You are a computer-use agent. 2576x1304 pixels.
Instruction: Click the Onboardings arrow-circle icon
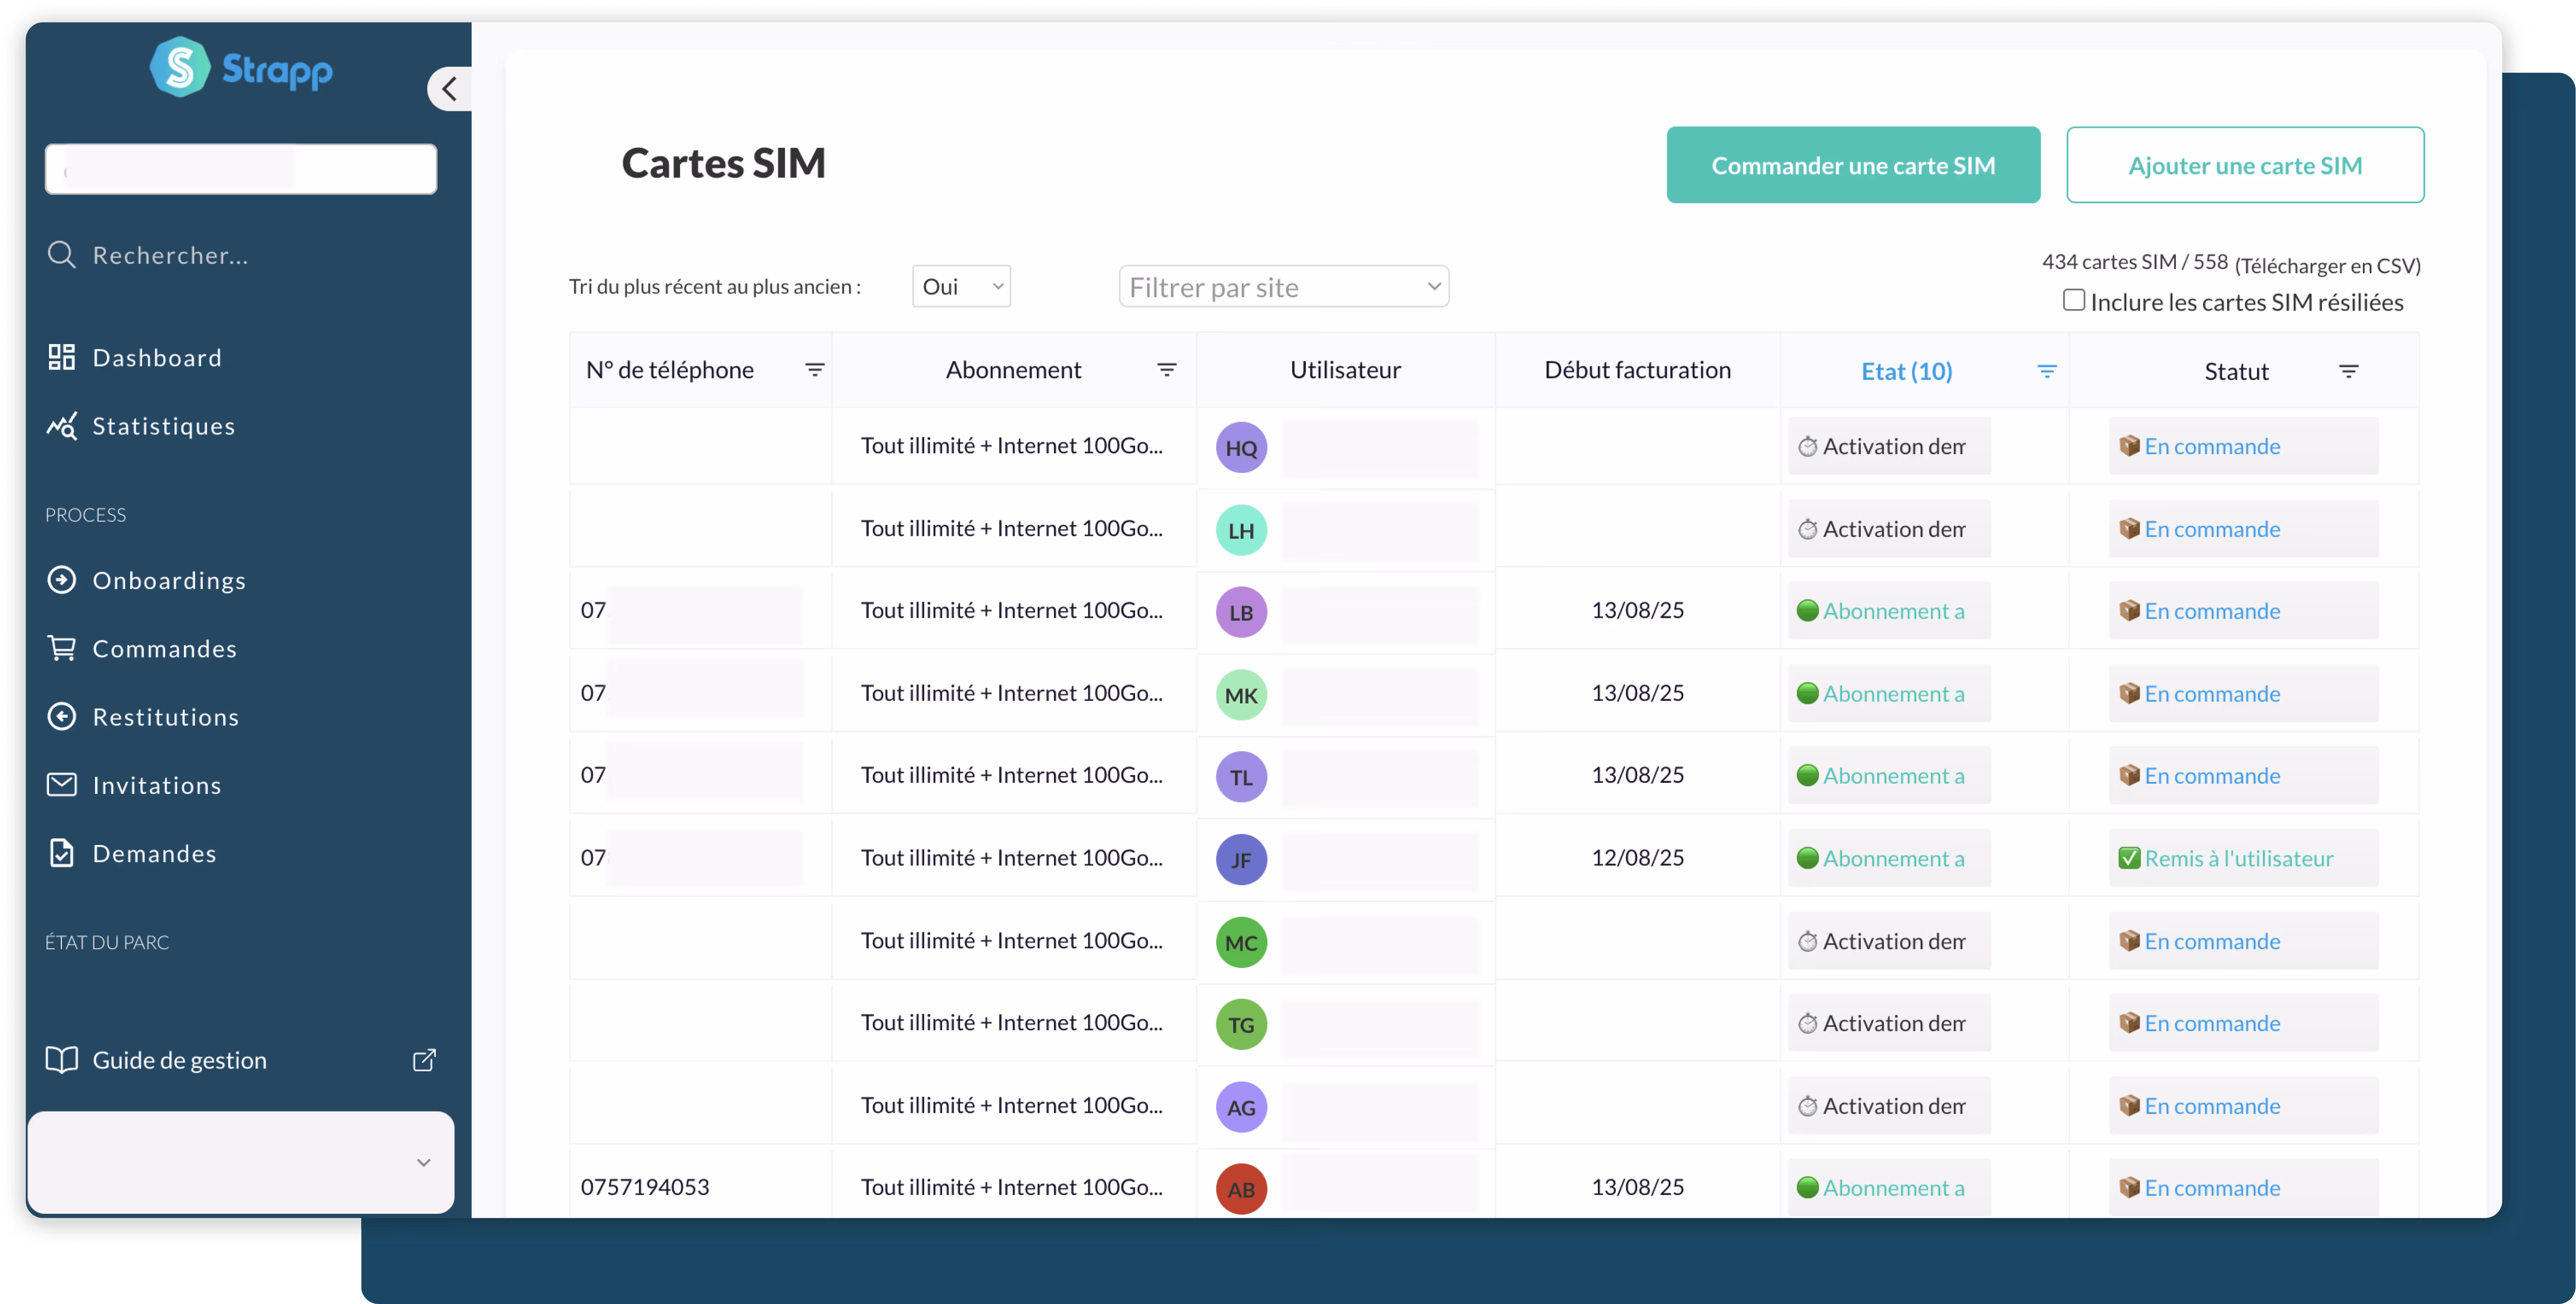coord(62,580)
